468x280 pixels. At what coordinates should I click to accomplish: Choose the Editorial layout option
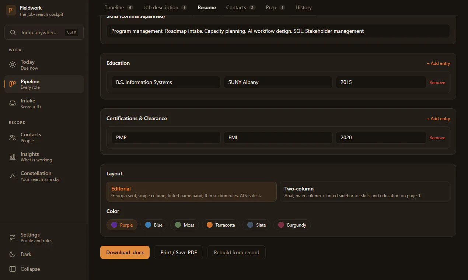coord(192,192)
